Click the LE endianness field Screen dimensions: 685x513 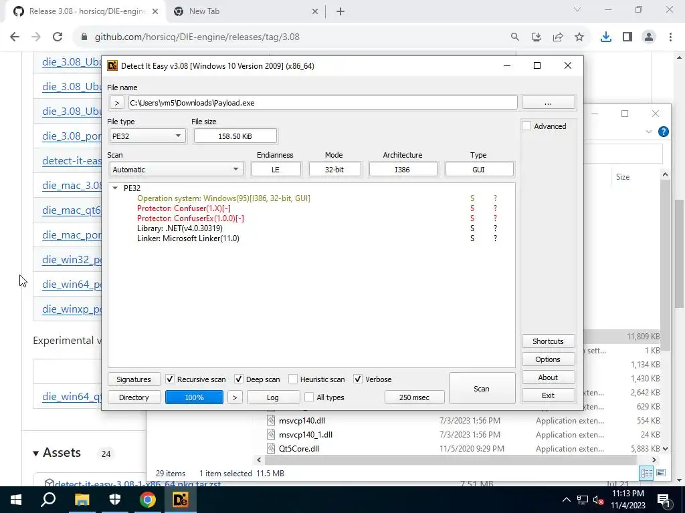(x=276, y=170)
